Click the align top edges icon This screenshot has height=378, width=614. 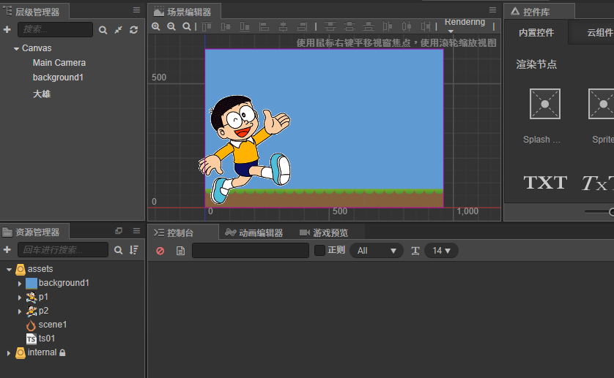pyautogui.click(x=207, y=26)
